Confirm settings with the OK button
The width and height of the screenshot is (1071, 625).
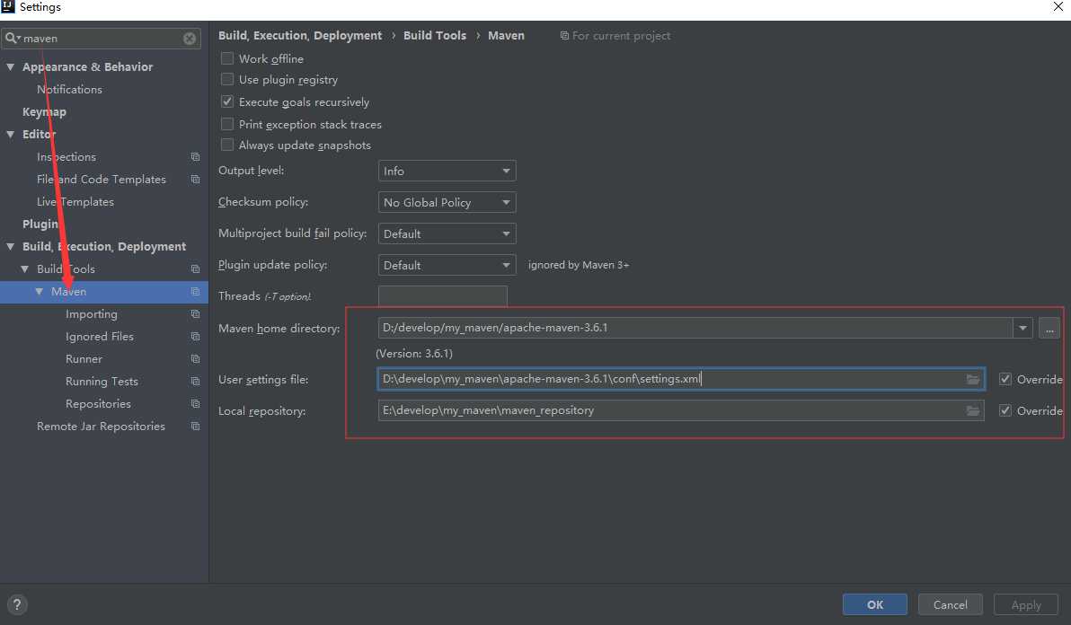875,604
